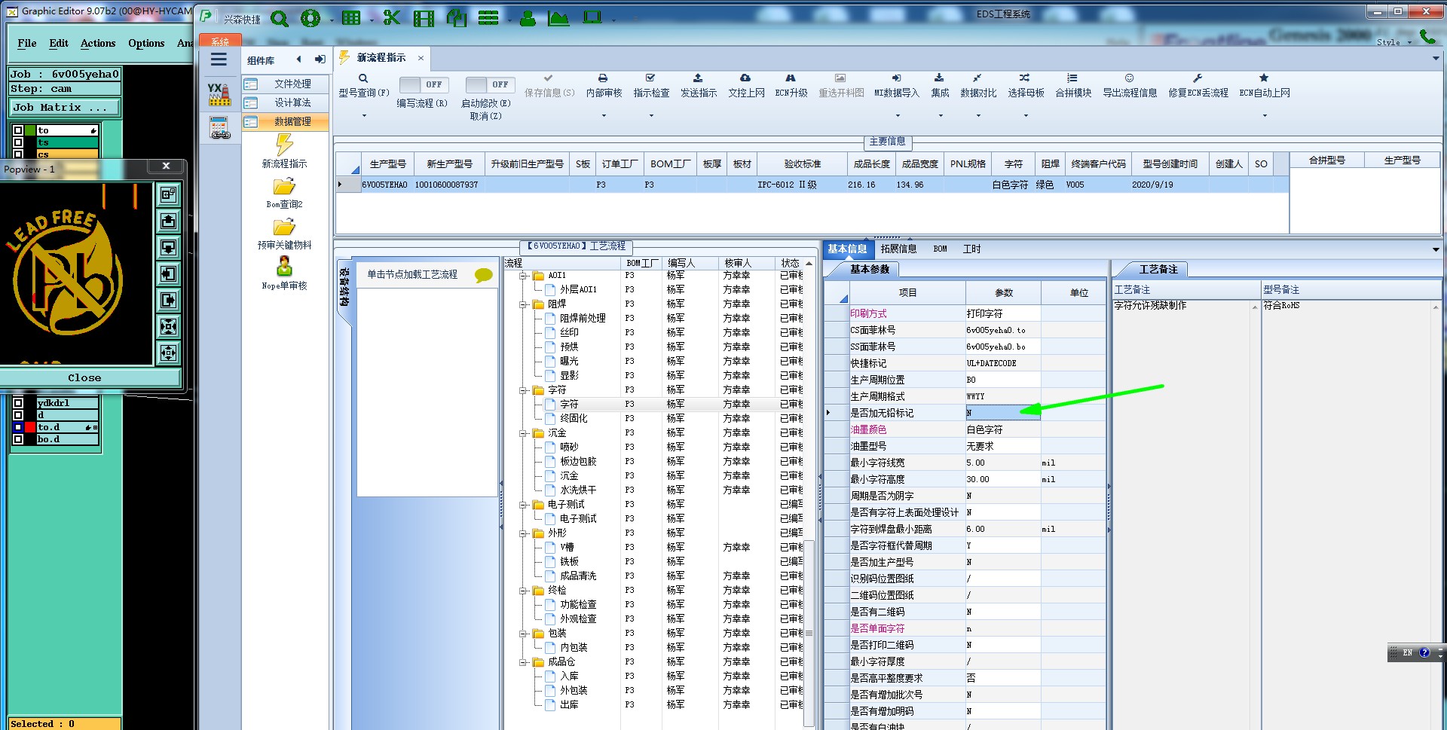The image size is (1447, 730).
Task: Click the film strip icon in the top bar
Action: tap(424, 18)
